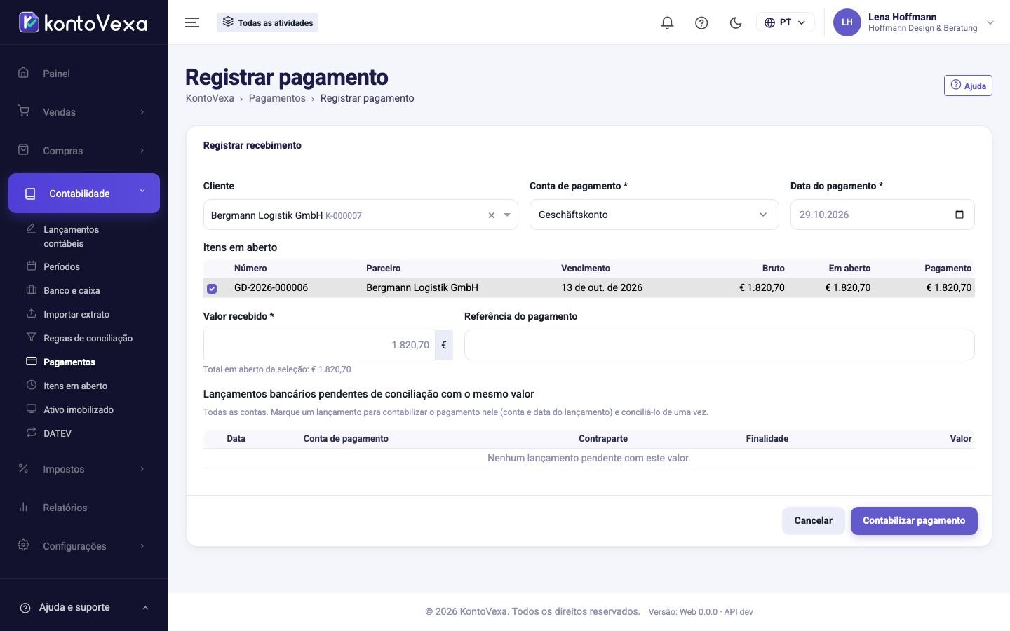
Task: Go to Banco e caixa
Action: pos(72,290)
